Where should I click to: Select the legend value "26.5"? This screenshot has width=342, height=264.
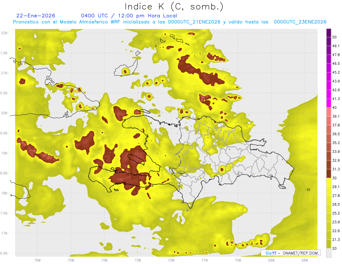point(336,204)
